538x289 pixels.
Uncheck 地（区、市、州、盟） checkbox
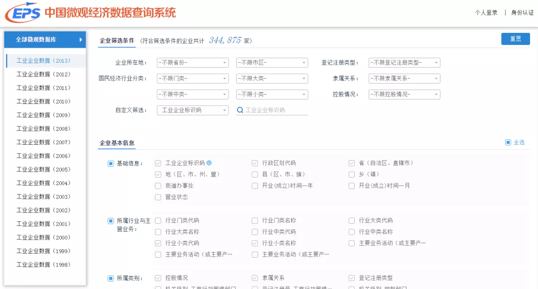coord(158,174)
